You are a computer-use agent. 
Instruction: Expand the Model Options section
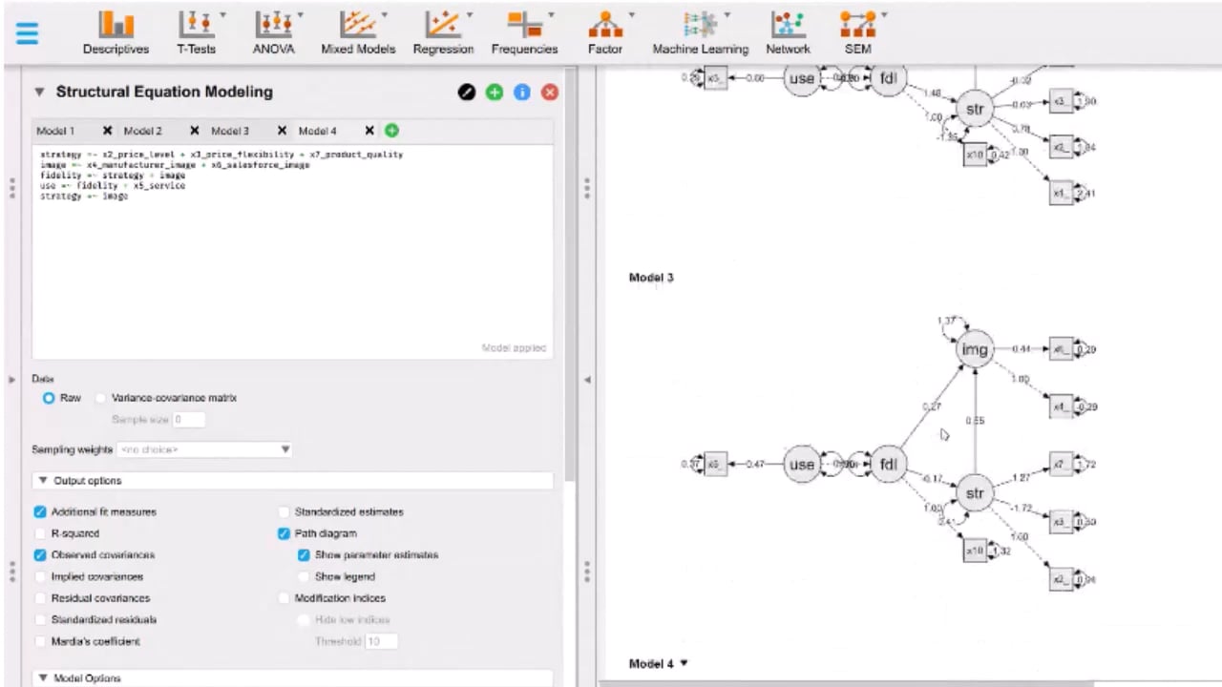43,678
